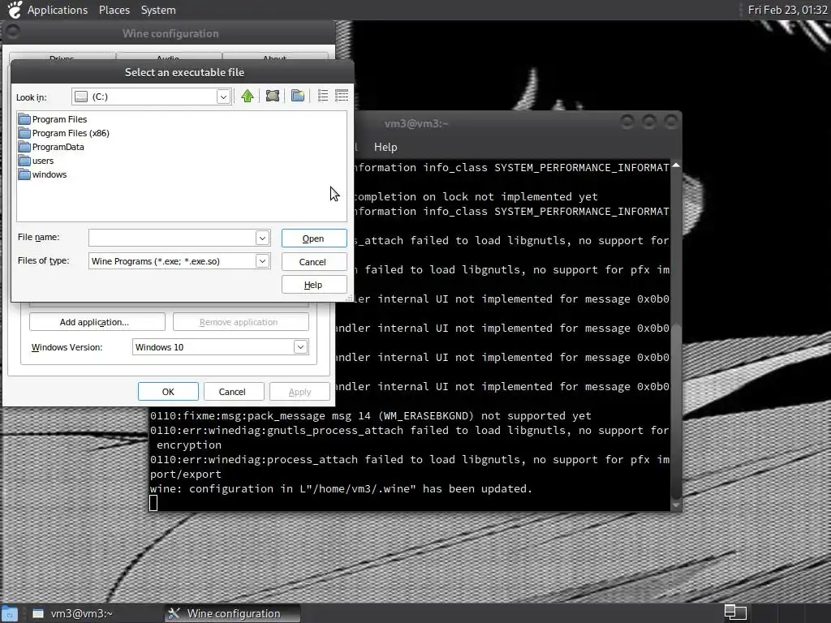
Task: Click the Remove application button
Action: 240,322
